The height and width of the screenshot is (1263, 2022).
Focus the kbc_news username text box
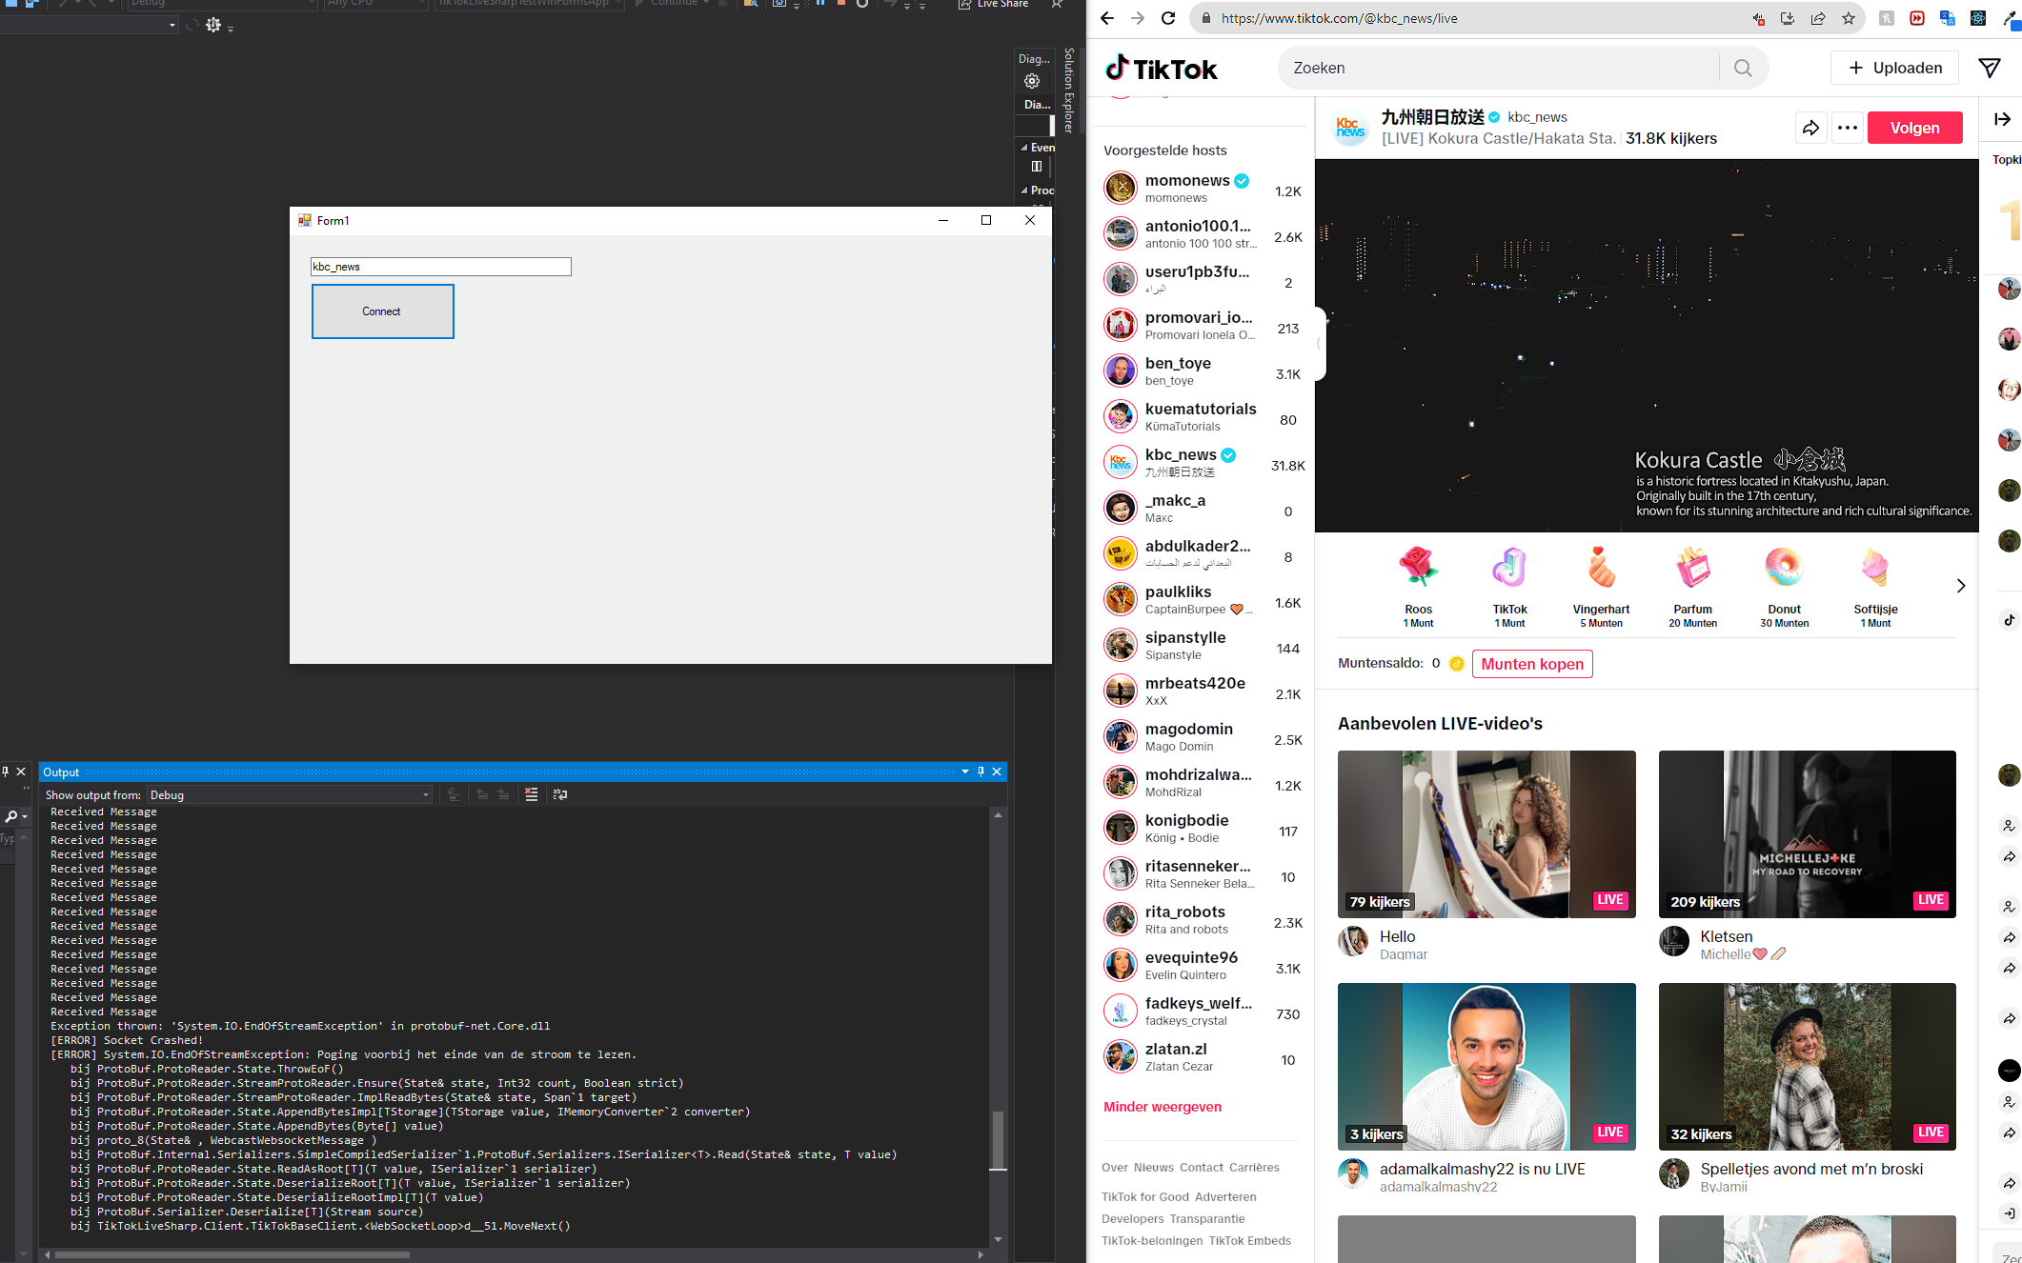440,267
